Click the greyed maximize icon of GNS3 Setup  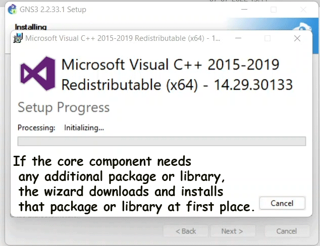tap(274, 10)
